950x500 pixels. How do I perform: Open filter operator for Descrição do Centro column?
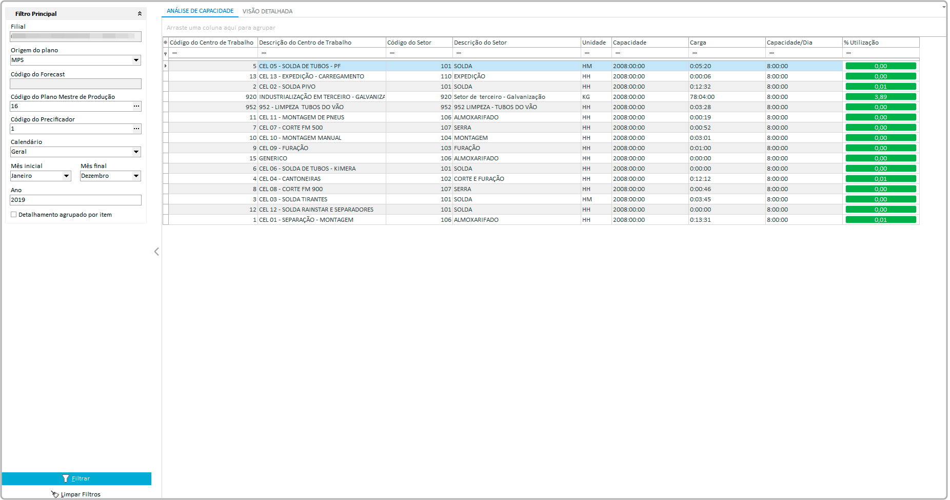[x=264, y=53]
